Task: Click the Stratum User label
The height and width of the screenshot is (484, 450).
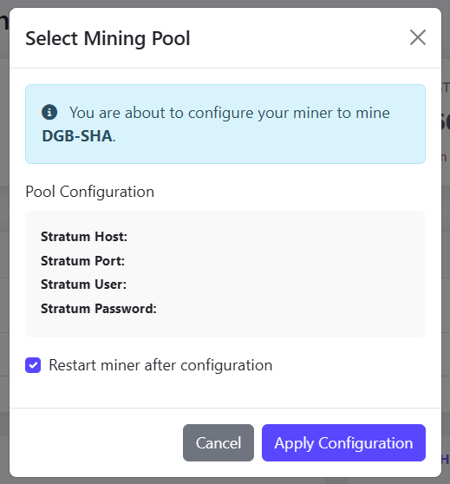Action: (x=83, y=285)
